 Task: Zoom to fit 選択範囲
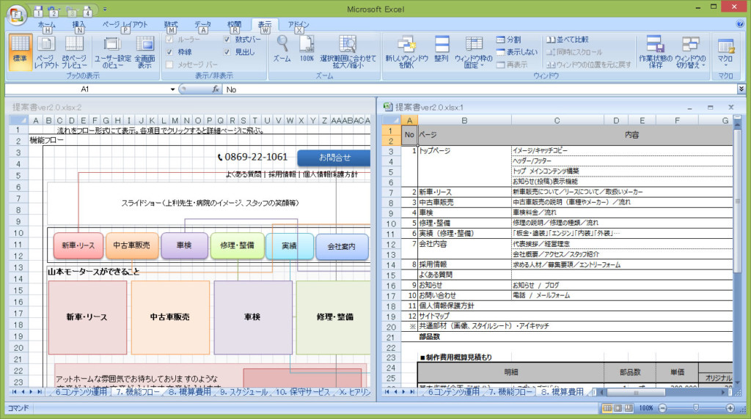point(348,52)
